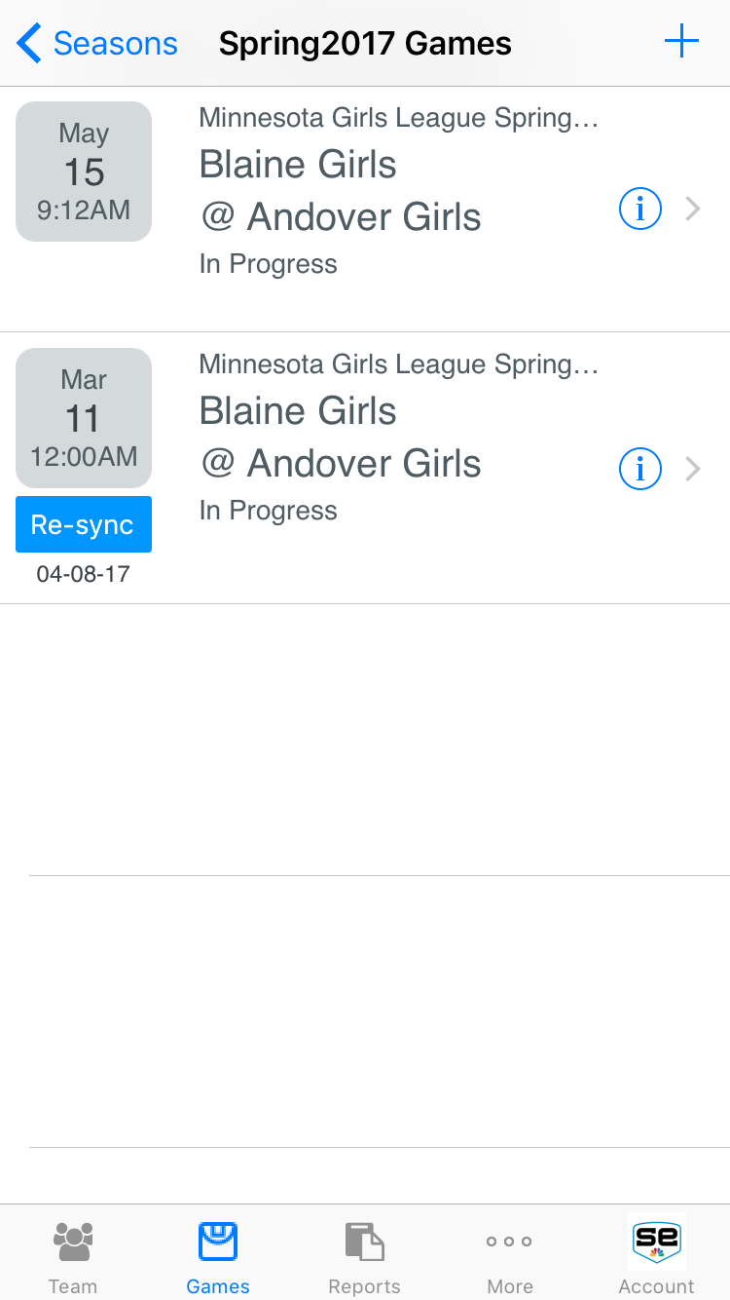Viewport: 730px width, 1300px height.
Task: Go back using the Seasons chevron arrow
Action: pyautogui.click(x=29, y=44)
